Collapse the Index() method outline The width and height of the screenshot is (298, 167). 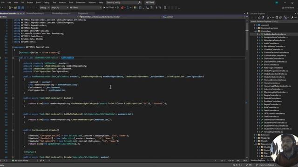(x=13, y=98)
